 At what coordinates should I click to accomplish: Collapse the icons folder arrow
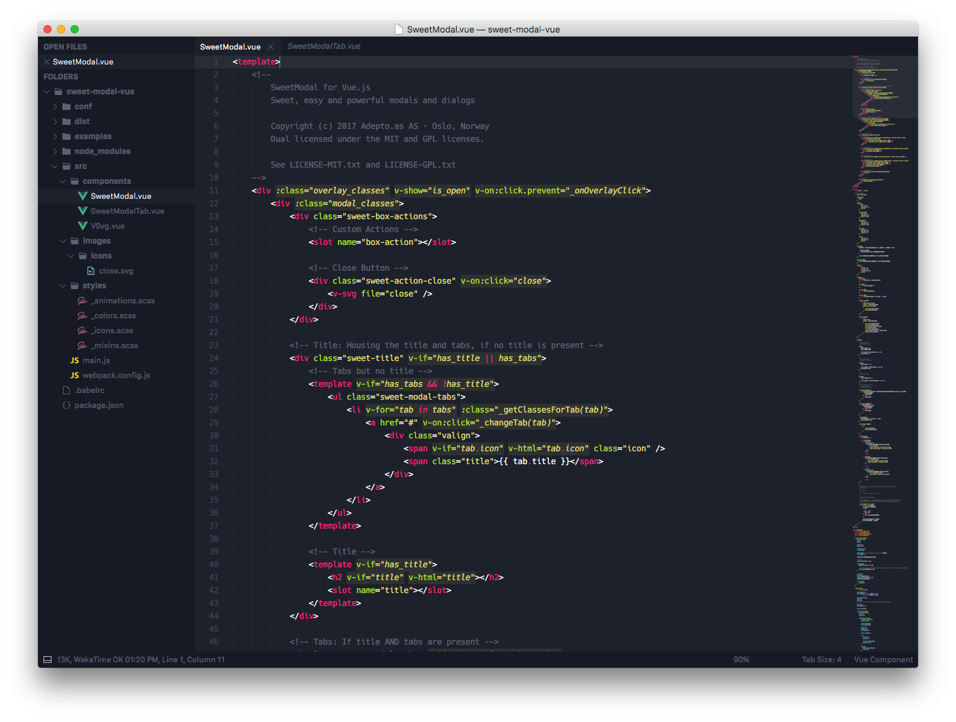(71, 256)
